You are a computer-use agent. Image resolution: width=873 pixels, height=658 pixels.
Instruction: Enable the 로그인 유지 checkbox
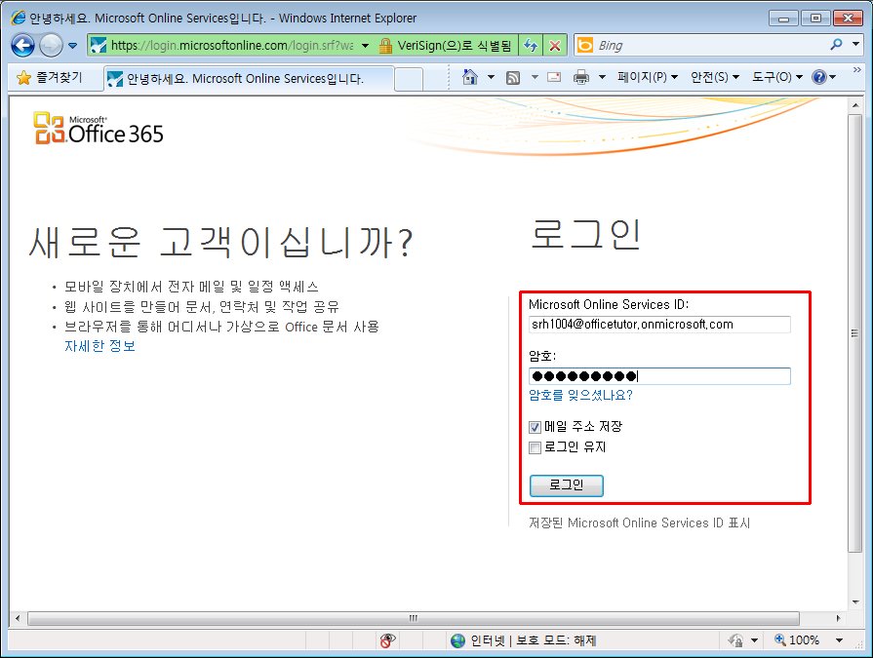point(535,447)
